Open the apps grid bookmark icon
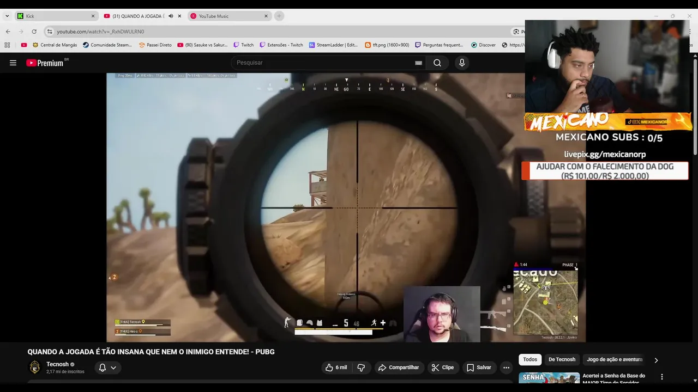Image resolution: width=698 pixels, height=392 pixels. pyautogui.click(x=8, y=45)
